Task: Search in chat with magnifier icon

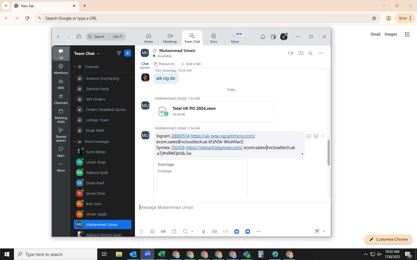Action: [310, 53]
